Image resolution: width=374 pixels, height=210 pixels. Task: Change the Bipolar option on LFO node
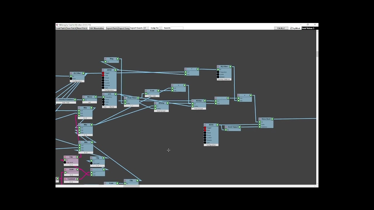pos(112,107)
